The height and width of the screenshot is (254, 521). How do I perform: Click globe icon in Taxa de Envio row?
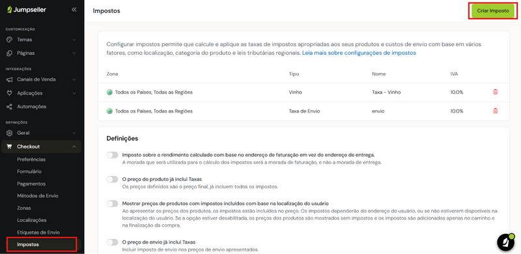click(109, 111)
